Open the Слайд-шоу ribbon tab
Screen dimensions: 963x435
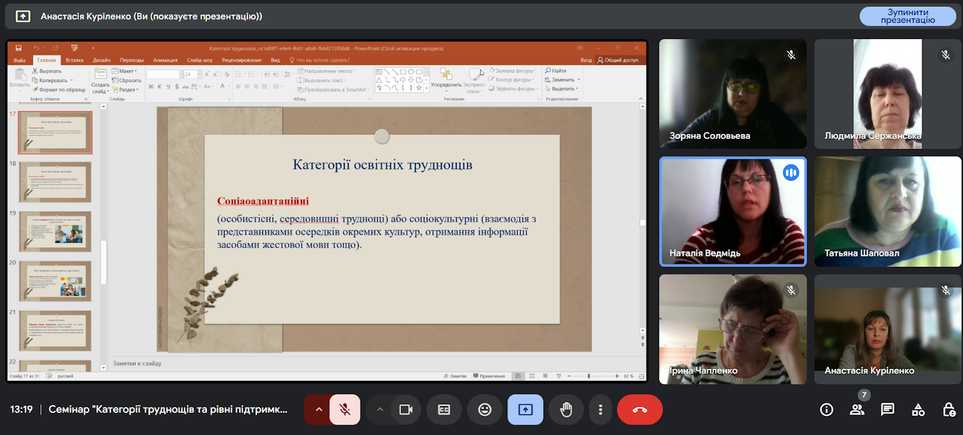point(200,60)
